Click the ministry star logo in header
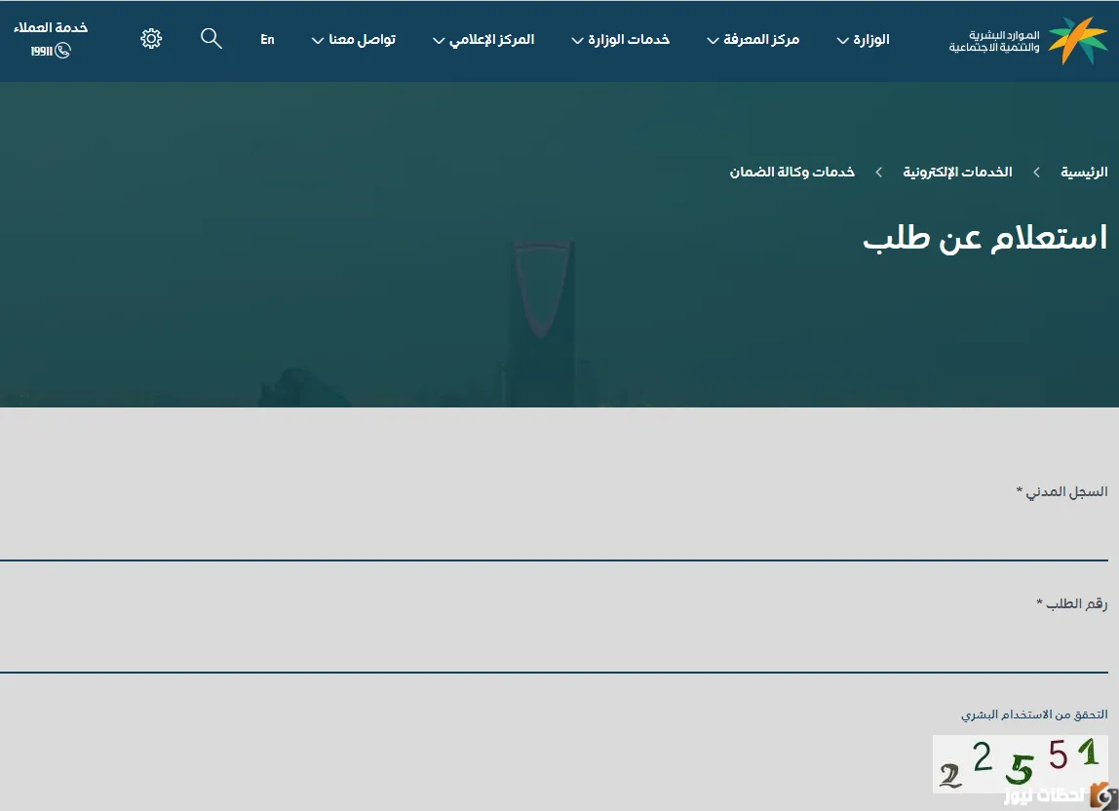Viewport: 1119px width, 811px height. click(1078, 40)
